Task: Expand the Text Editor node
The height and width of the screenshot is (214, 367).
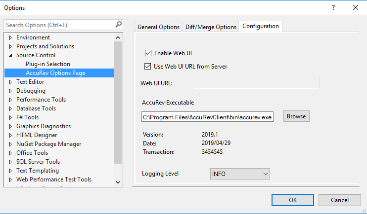Action: 10,82
